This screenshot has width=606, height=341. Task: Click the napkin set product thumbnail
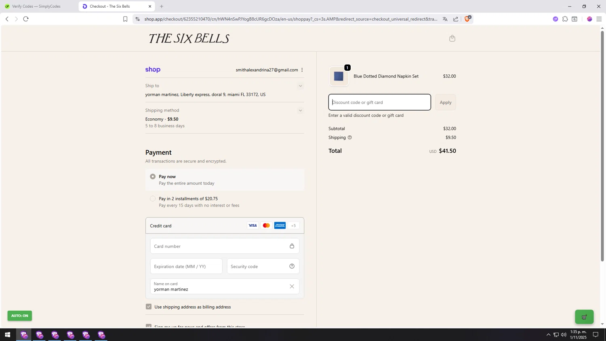coord(339,76)
